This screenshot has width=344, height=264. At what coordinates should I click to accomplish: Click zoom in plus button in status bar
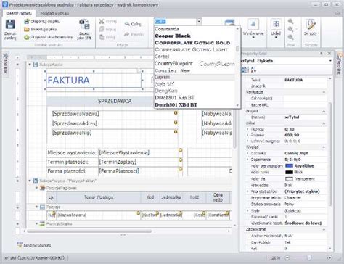(x=330, y=258)
